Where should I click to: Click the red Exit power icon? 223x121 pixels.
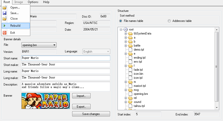[x=5, y=33]
